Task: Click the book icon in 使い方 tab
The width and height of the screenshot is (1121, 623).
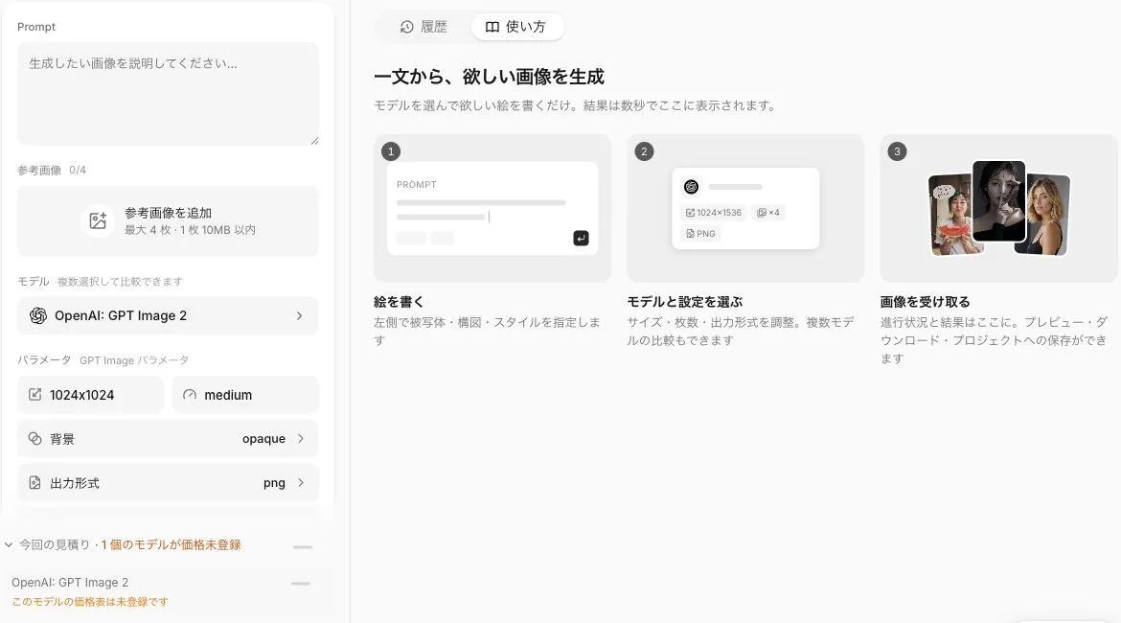Action: [x=492, y=27]
